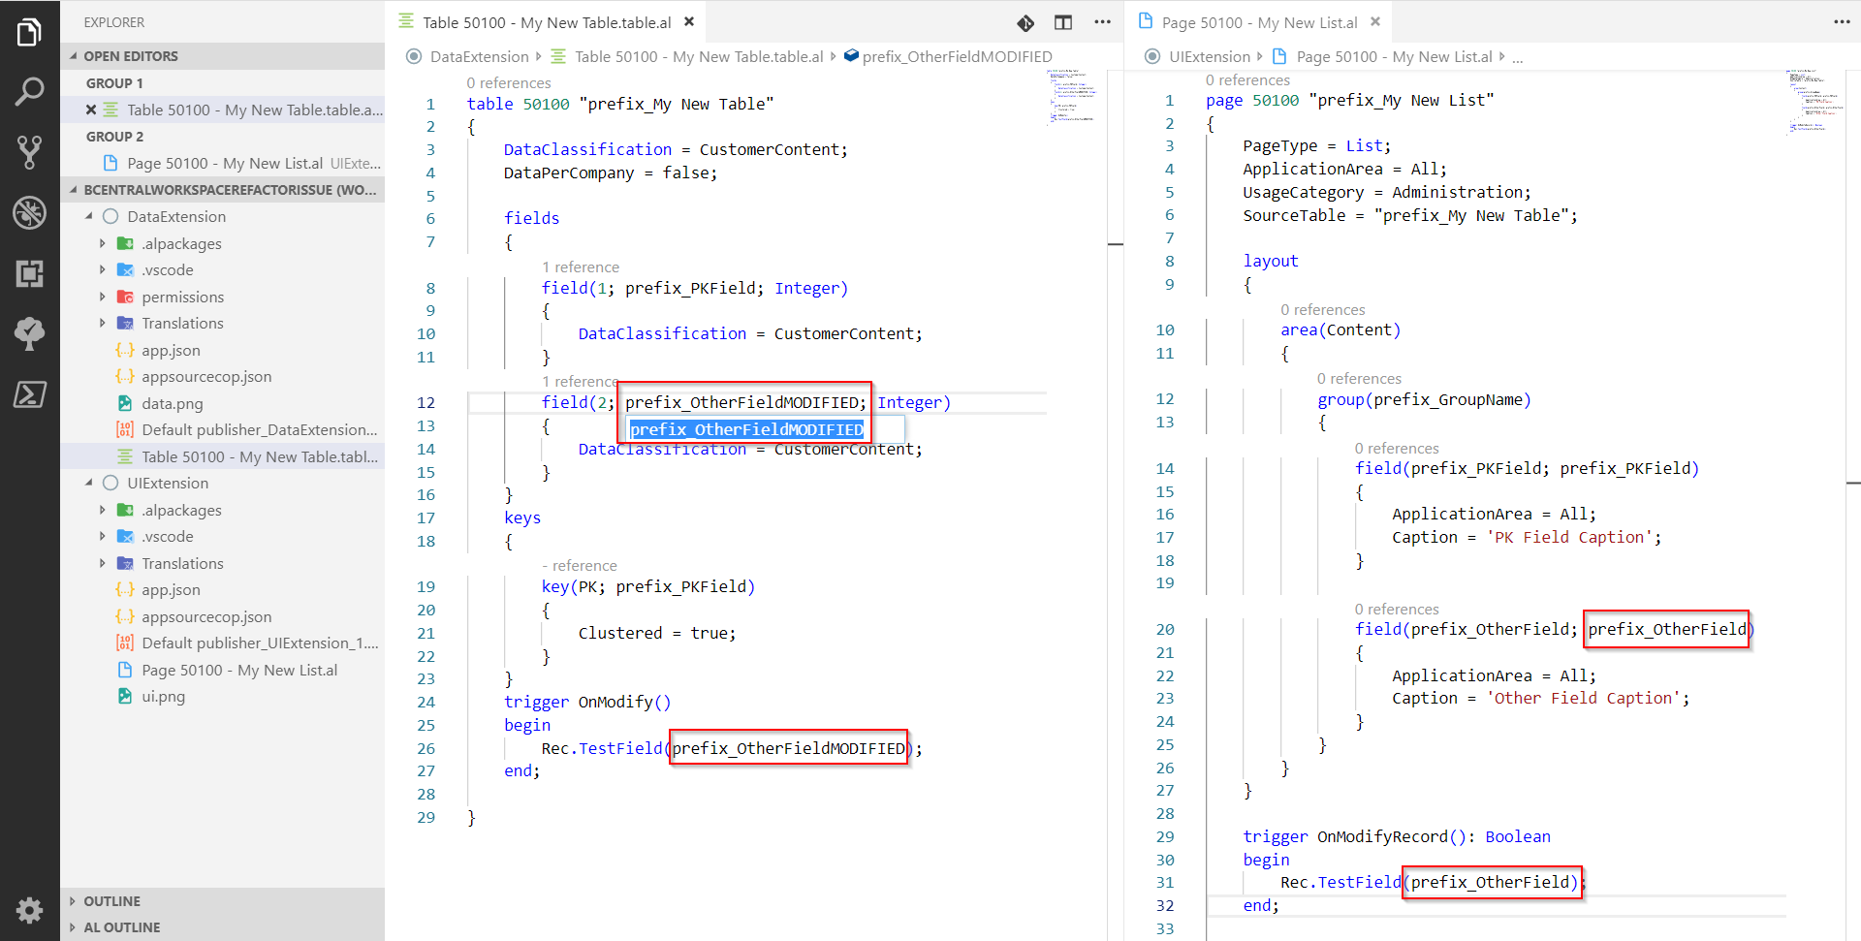1861x941 pixels.
Task: Expand the OUTLINE section
Action: pos(111,900)
